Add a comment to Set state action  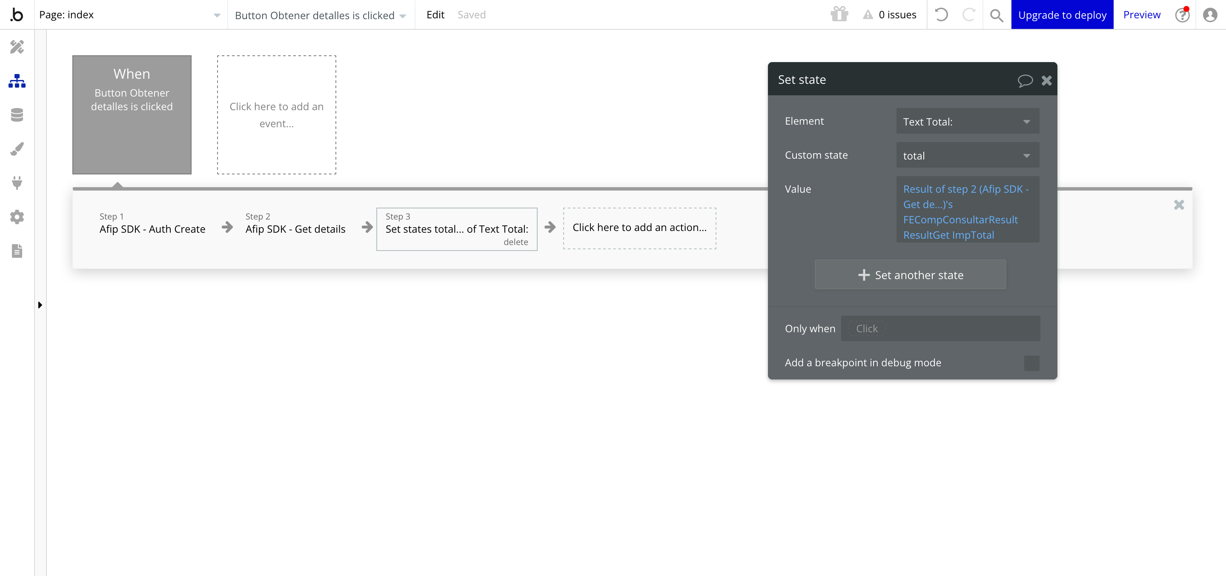1025,80
